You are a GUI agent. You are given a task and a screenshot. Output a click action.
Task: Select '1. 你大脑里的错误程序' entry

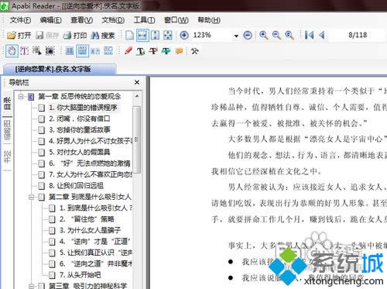pos(83,108)
